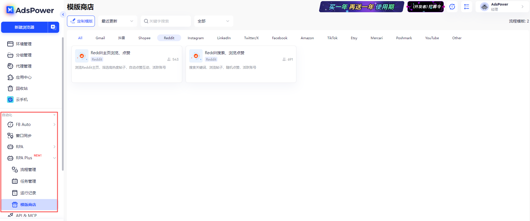530x221 pixels.
Task: Select the 抖音 category tab
Action: pyautogui.click(x=122, y=38)
